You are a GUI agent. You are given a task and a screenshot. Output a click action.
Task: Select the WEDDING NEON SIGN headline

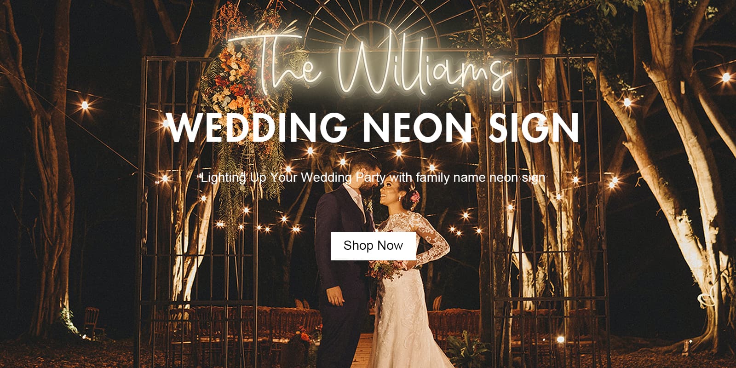(373, 127)
